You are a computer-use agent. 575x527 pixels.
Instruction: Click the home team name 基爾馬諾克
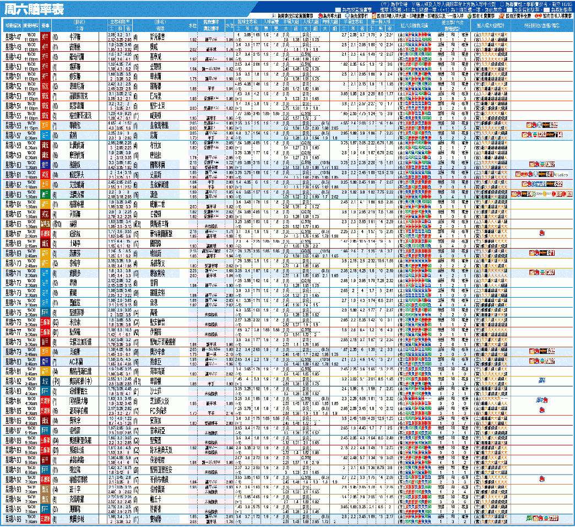coord(78,96)
